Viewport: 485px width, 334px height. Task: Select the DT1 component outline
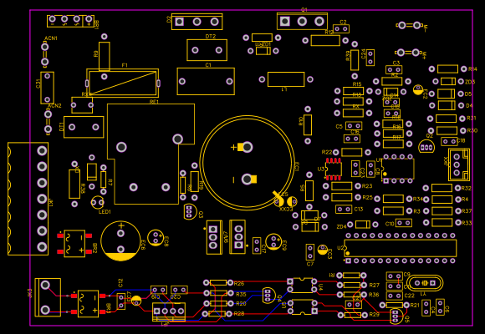coord(84,127)
